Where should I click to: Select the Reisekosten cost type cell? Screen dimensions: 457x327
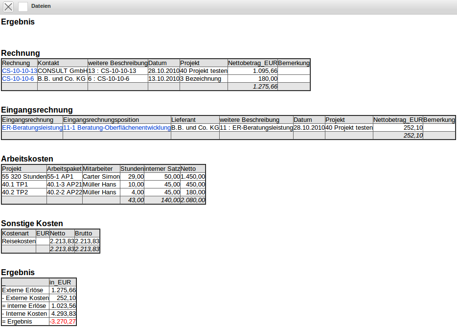[19, 241]
